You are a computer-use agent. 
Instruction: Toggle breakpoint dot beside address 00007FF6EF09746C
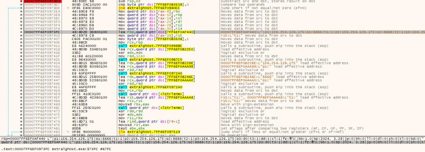click(x=21, y=108)
